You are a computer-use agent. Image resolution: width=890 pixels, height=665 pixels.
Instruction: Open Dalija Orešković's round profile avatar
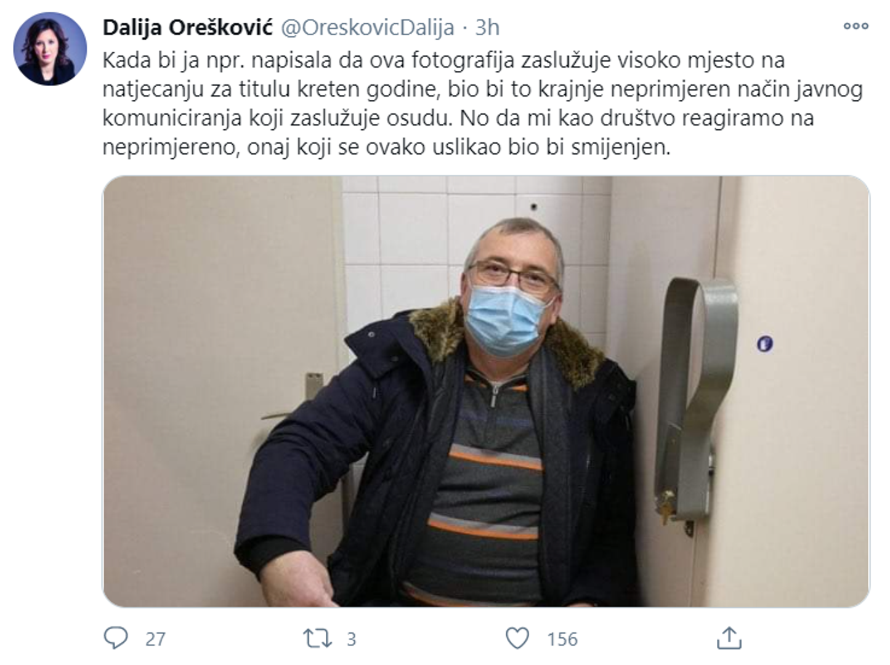pos(51,49)
